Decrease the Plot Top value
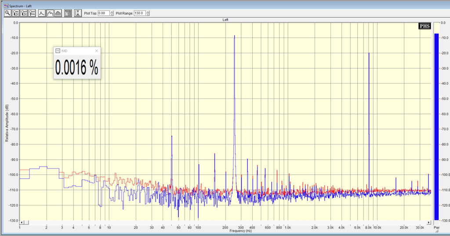Image resolution: width=450 pixels, height=236 pixels. 112,15
